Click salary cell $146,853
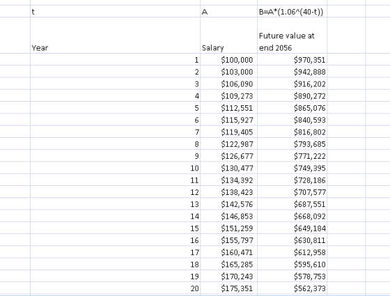 (x=228, y=216)
